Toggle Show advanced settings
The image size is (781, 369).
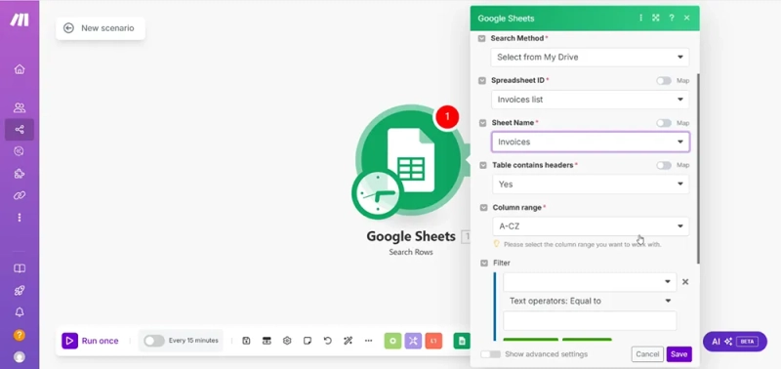[x=491, y=354]
